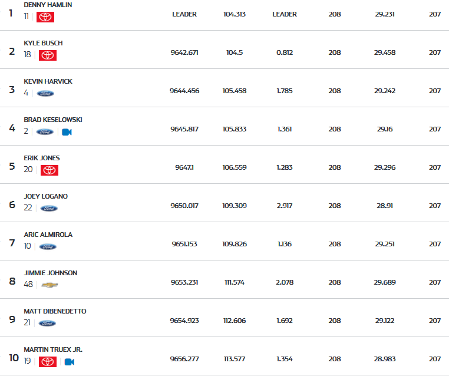Screen dimensions: 449x376
Task: Select the Kevin Harvick driver name
Action: point(48,81)
